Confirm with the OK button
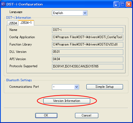Viewport: 133px width, 123px height. 46,115
